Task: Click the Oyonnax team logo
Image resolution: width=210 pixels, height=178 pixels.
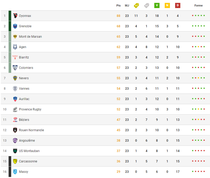Action: click(15, 16)
